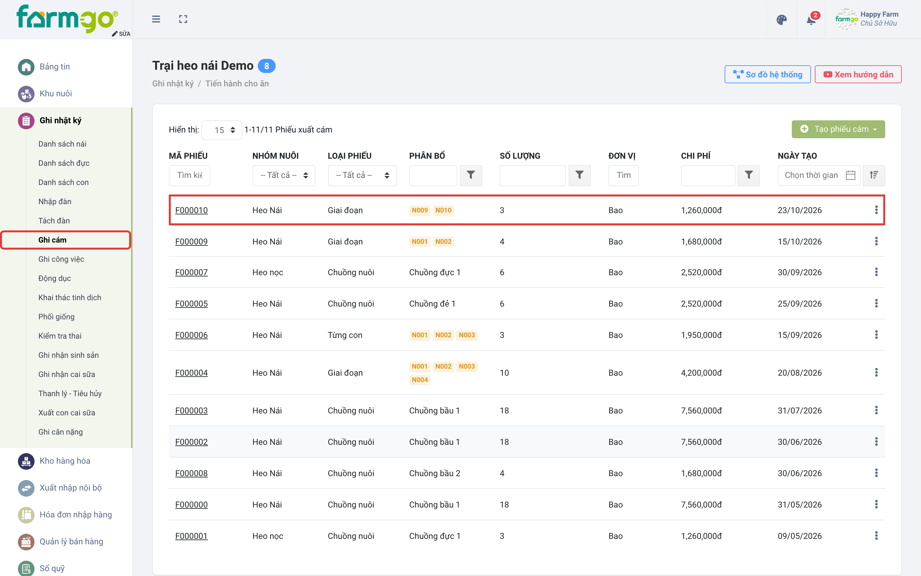This screenshot has width=921, height=576.
Task: Collapse the Ghi nhật ký sidebar section
Action: click(66, 121)
